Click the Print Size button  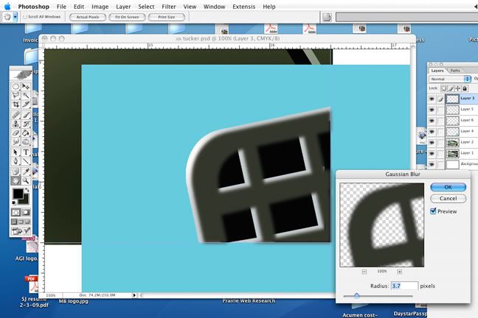[167, 17]
